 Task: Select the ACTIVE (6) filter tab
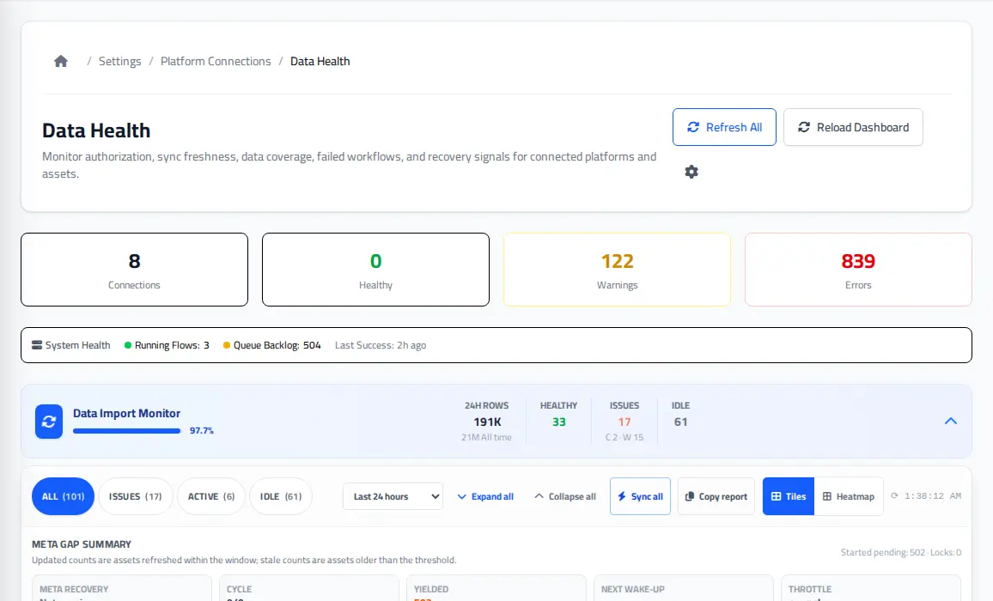coord(211,496)
